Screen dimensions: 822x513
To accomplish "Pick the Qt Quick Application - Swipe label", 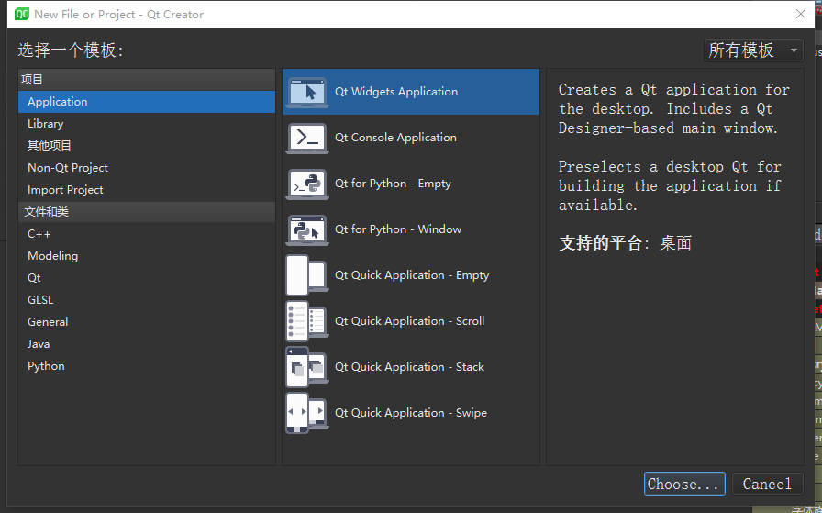I will tap(411, 413).
